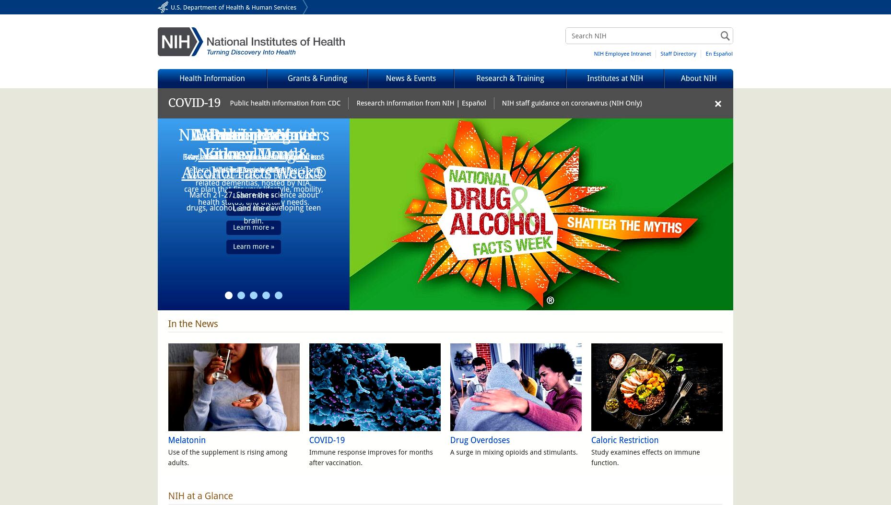891x505 pixels.
Task: Click text 'Use of the supplement is rising'
Action: pyautogui.click(x=216, y=452)
